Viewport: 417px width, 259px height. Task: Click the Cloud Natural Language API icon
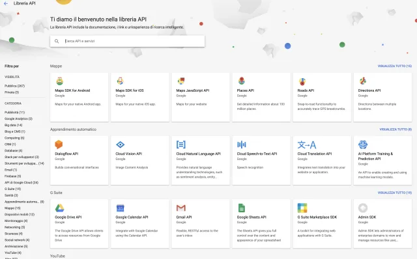181,144
